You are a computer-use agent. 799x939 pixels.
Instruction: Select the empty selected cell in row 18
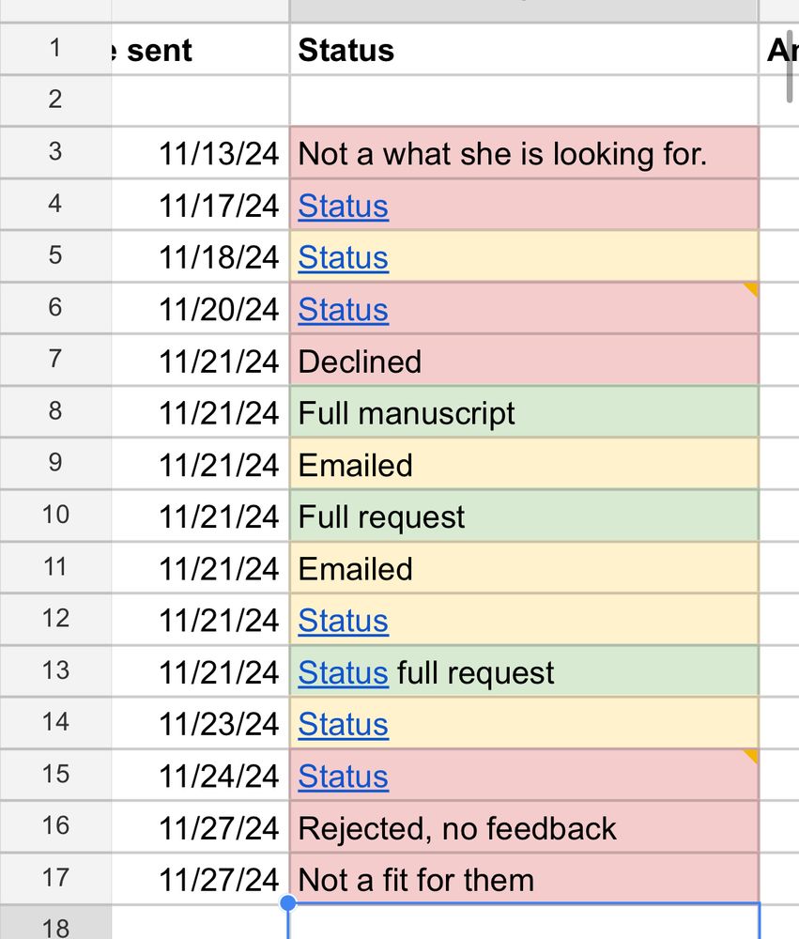(524, 921)
